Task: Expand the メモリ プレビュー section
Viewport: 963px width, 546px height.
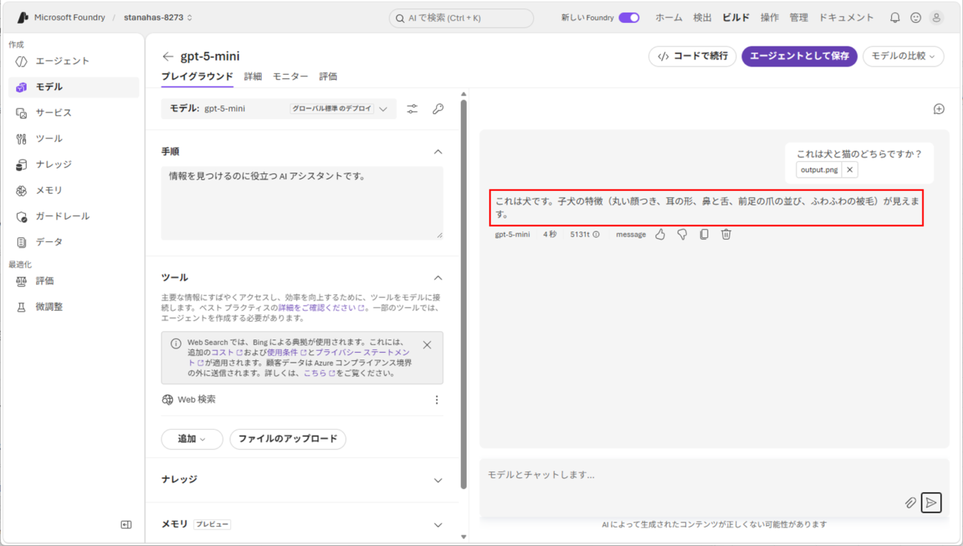Action: [x=438, y=525]
